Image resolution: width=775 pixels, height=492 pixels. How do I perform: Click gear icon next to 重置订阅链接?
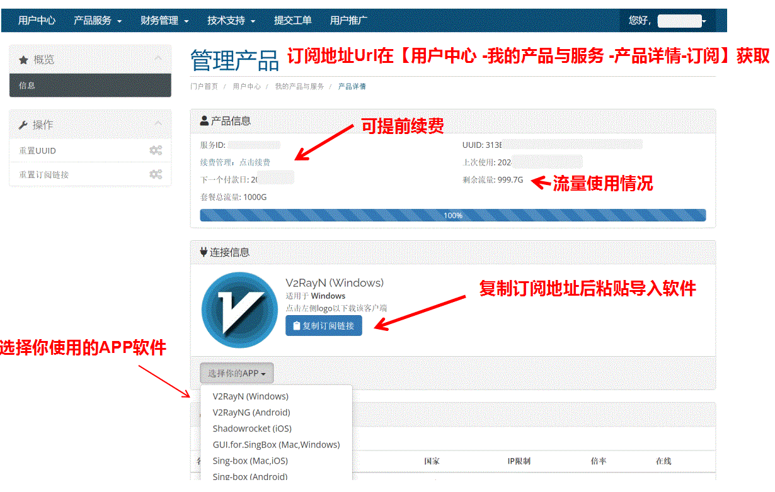tap(155, 174)
